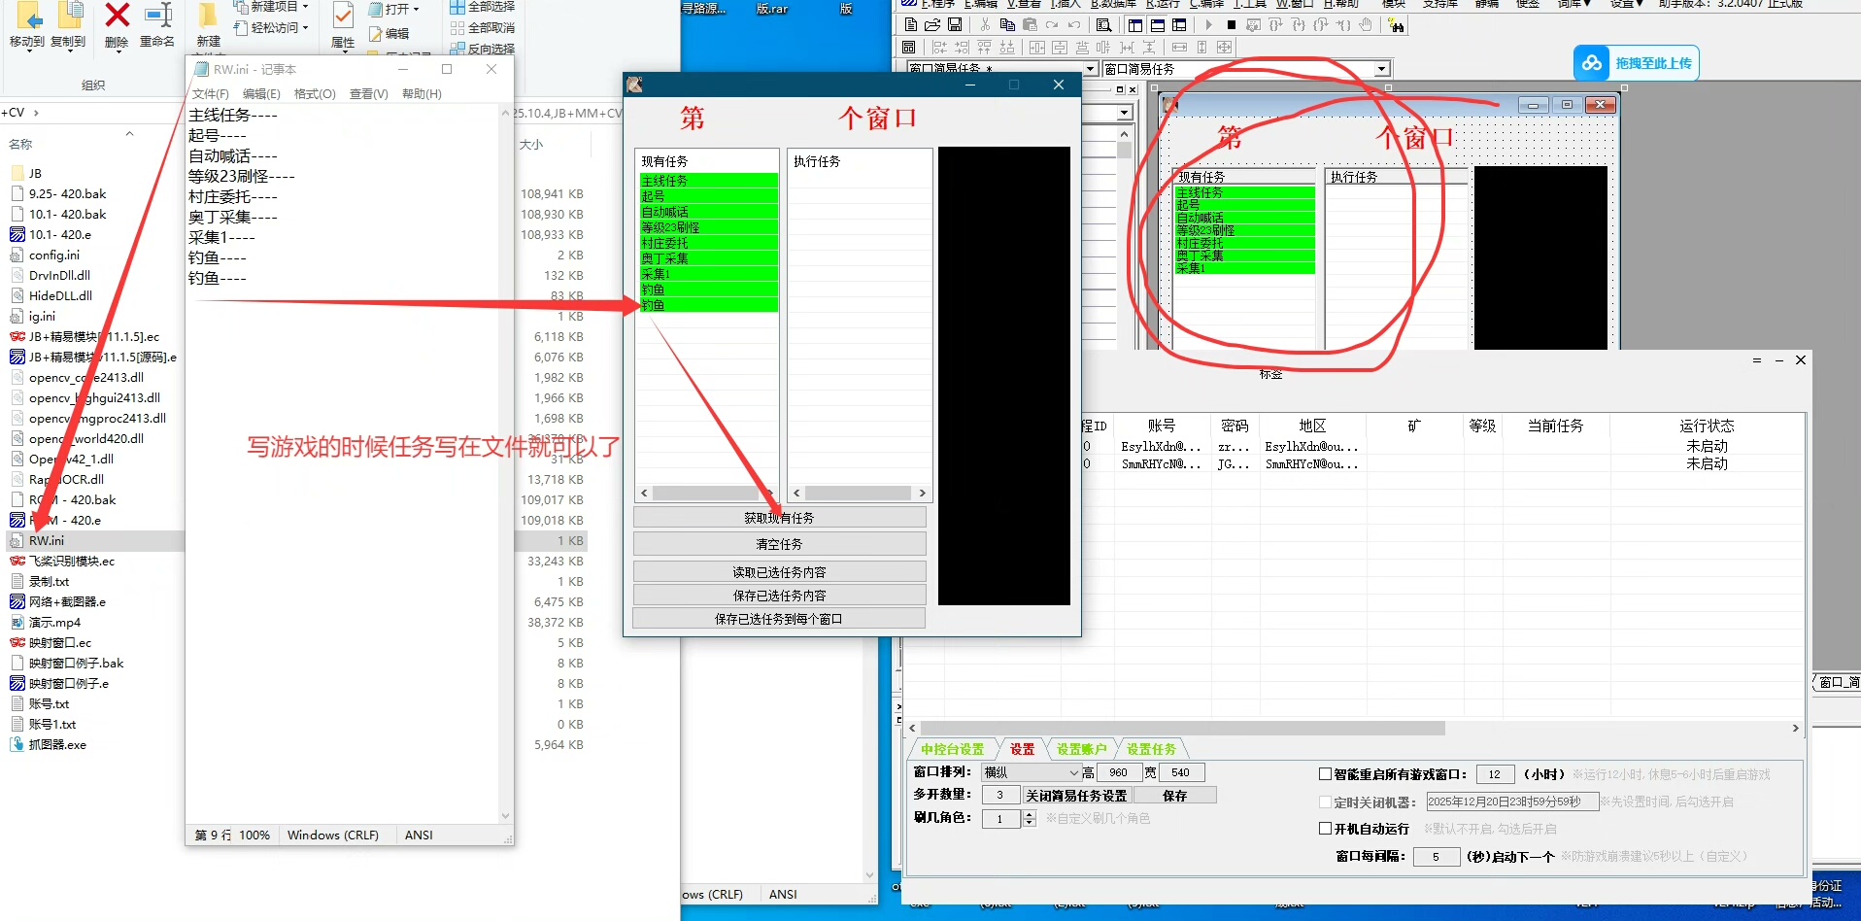Expand the right 窗口简易任务 combo box in IDE

coord(1381,69)
